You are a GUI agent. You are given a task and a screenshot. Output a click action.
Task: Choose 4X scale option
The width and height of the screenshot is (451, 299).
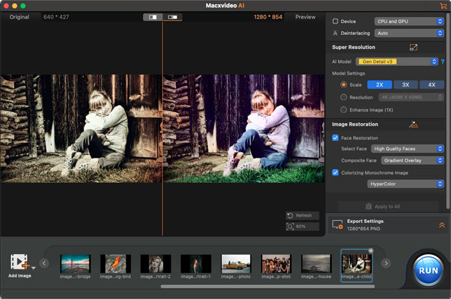coord(432,84)
